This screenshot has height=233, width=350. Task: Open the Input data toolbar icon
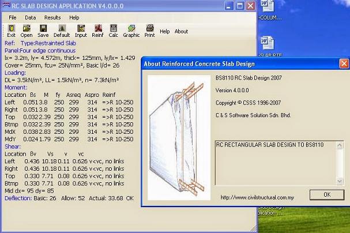[81, 31]
